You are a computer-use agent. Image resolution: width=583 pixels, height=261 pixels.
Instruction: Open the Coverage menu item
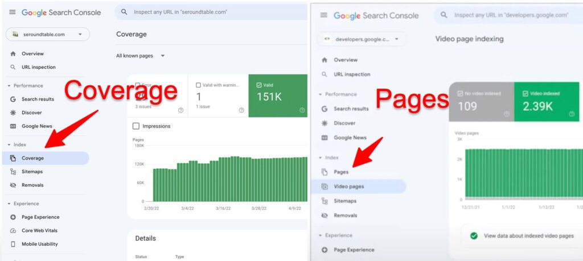pos(46,158)
